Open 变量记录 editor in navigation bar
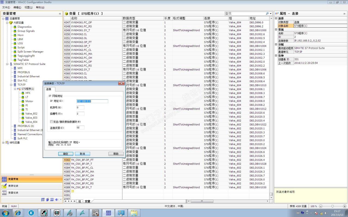The image size is (348, 217). pyautogui.click(x=32, y=193)
